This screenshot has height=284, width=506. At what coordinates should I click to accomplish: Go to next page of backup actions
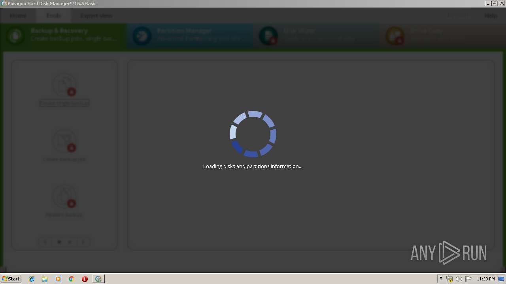coord(83,242)
